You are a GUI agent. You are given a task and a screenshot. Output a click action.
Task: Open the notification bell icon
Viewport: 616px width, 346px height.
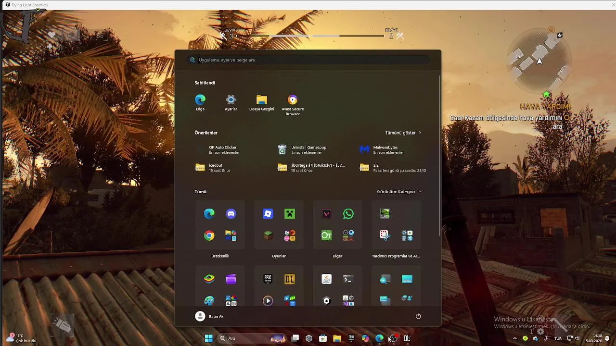pyautogui.click(x=607, y=338)
